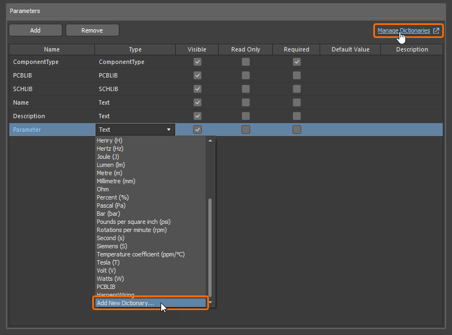Toggle Visible checkbox for SCHLIB row

click(198, 89)
